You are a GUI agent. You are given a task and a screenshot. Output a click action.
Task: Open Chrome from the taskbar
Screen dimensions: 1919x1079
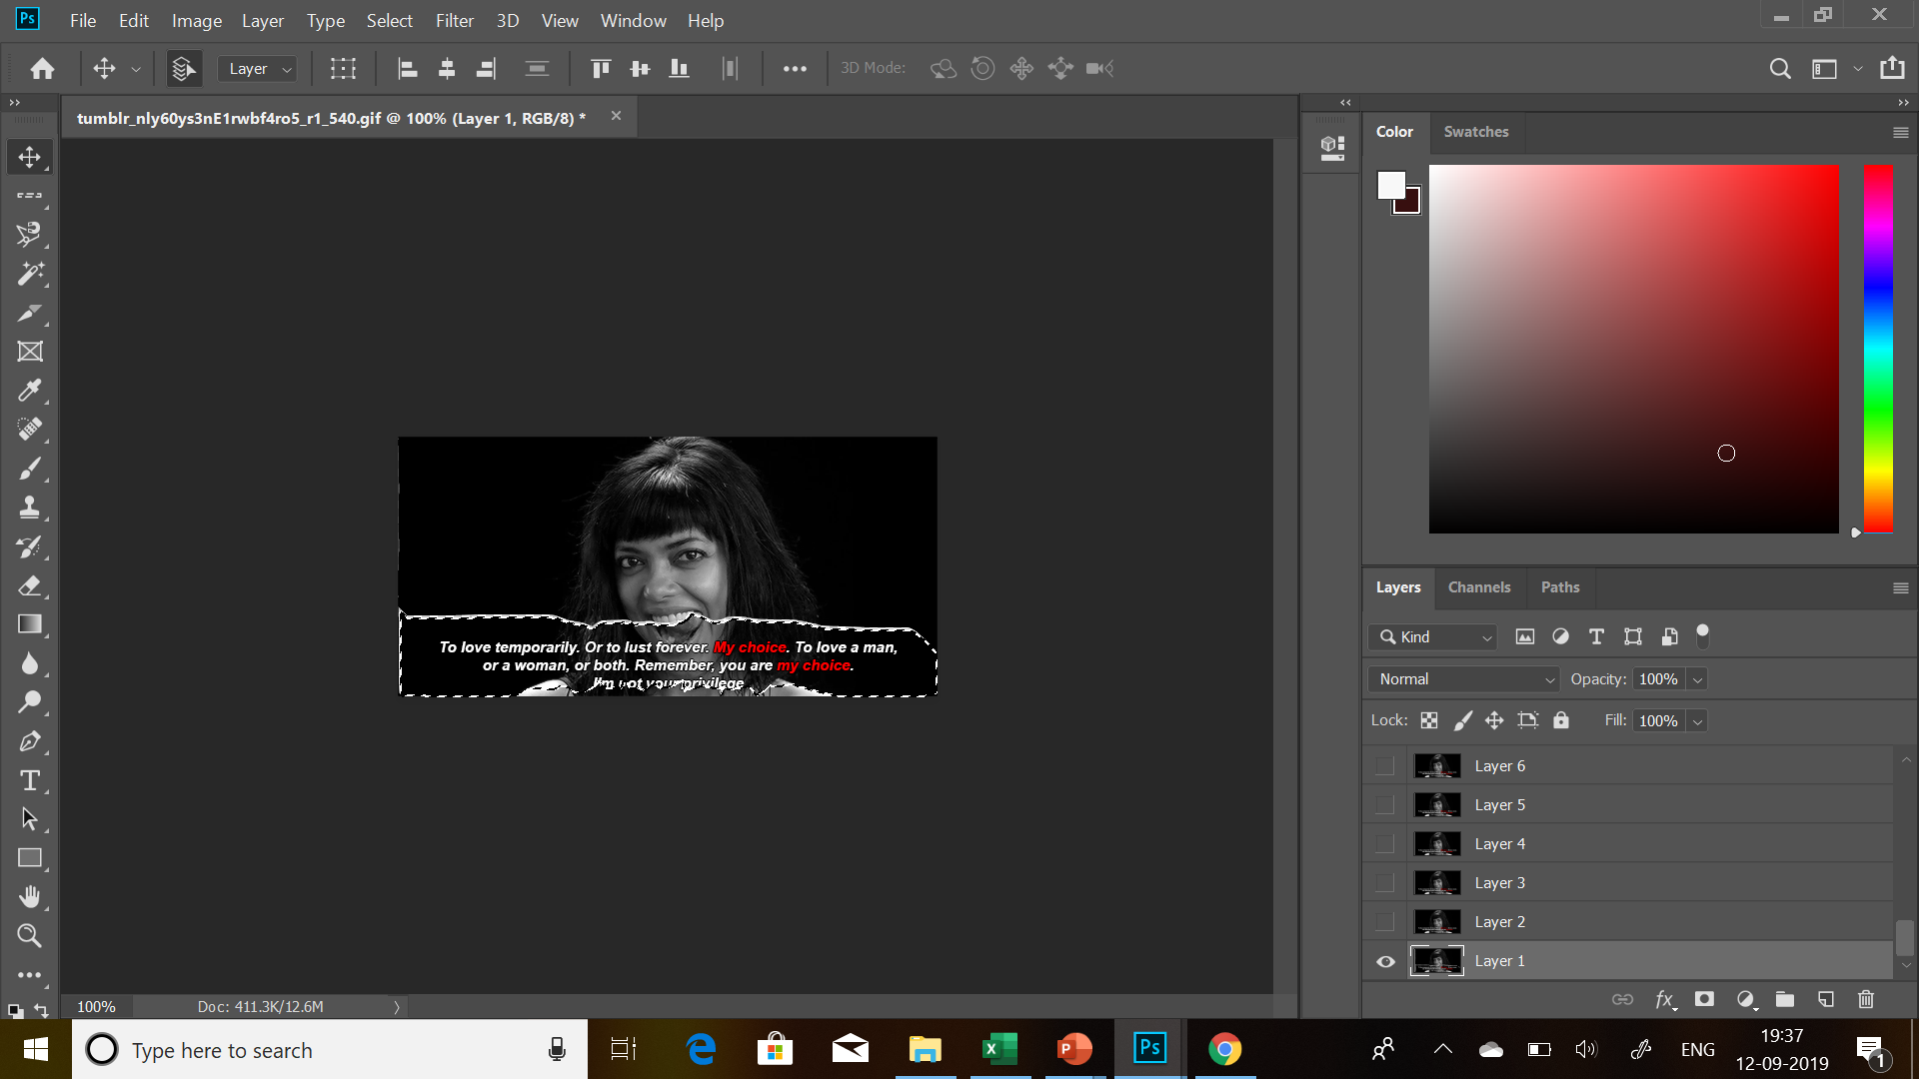click(1224, 1049)
